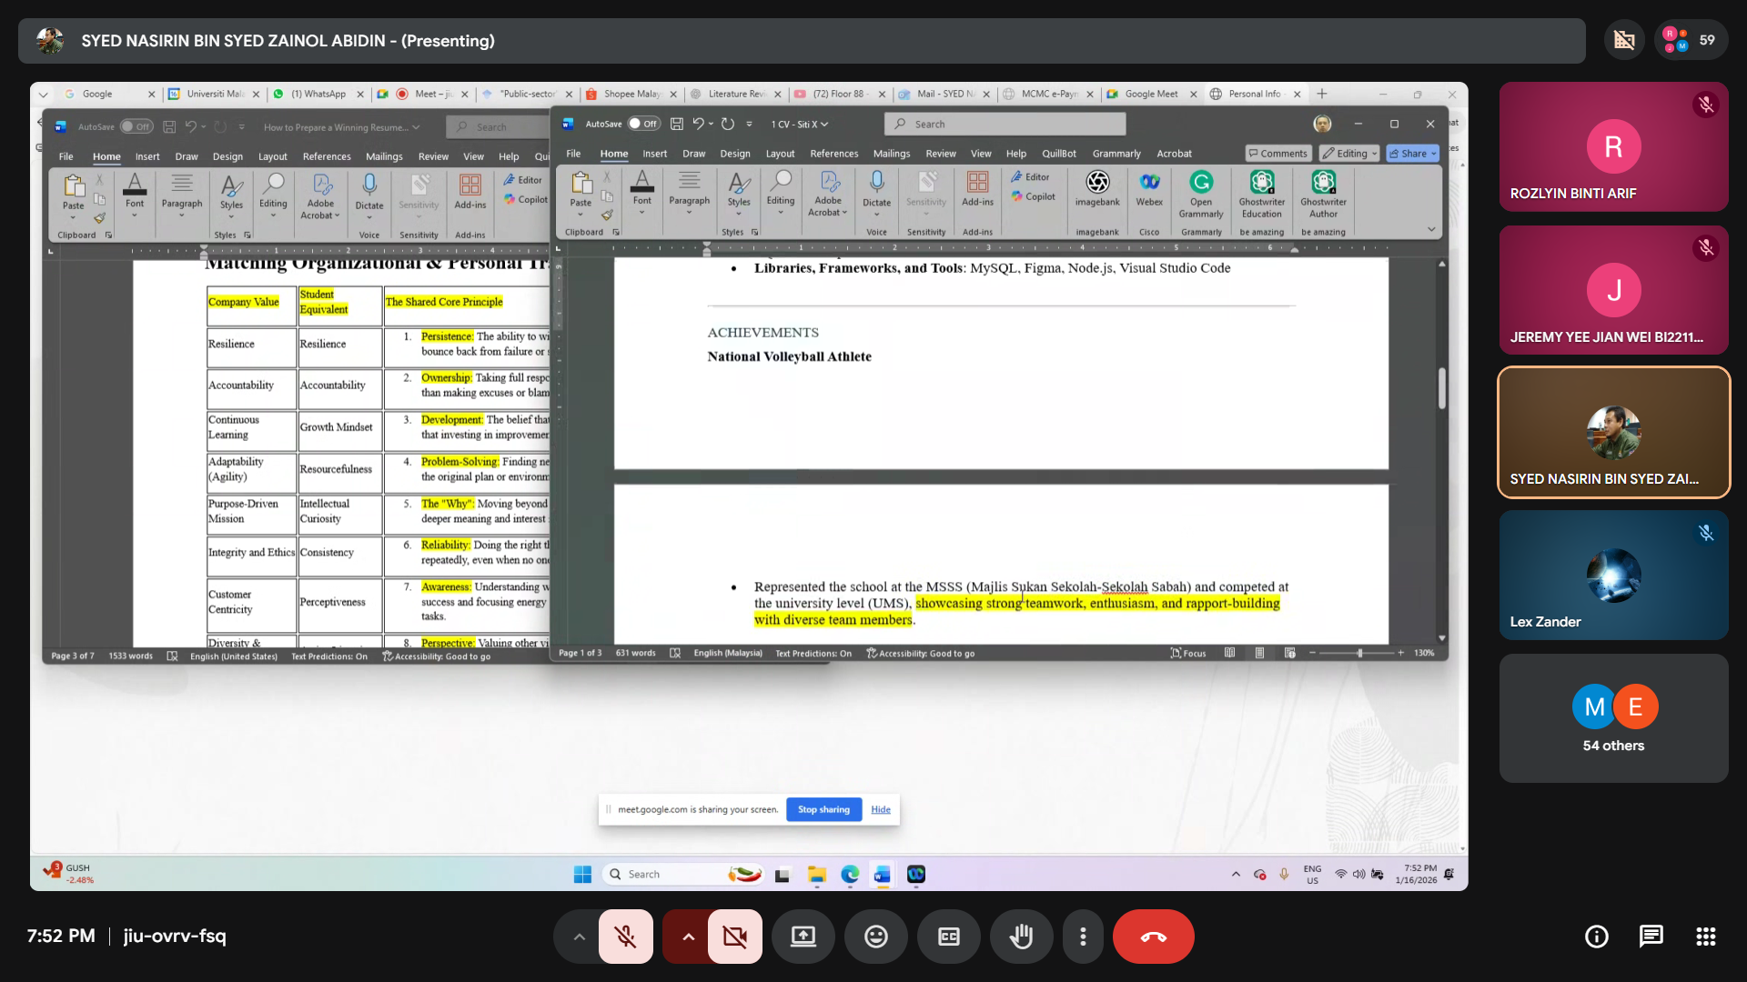This screenshot has height=982, width=1747.
Task: Unmute microphone in Meet controls
Action: tap(625, 937)
